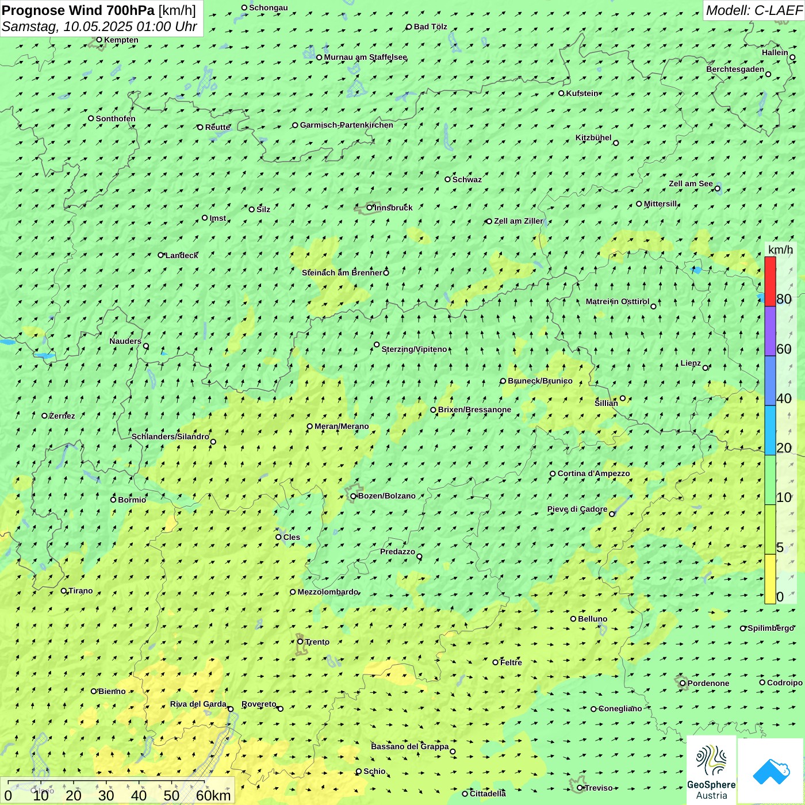Viewport: 805px width, 805px height.
Task: Click the Feltre label
Action: point(511,662)
